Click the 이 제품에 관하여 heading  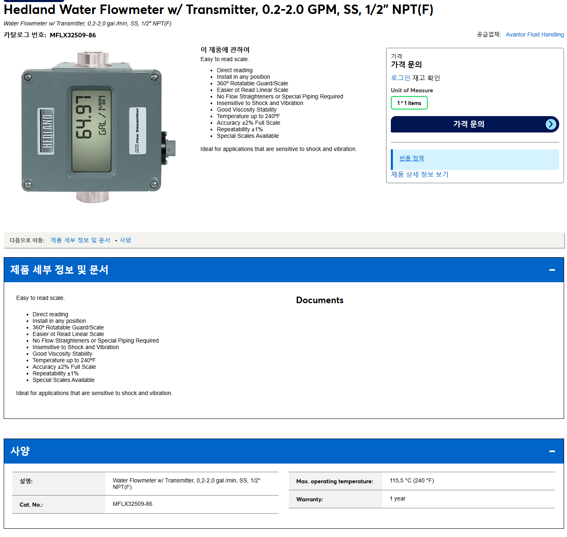click(x=225, y=50)
